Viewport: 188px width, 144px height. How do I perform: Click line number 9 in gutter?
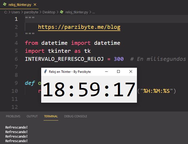pos(16,83)
